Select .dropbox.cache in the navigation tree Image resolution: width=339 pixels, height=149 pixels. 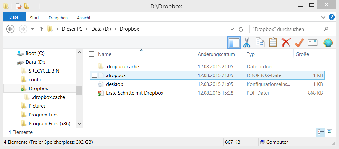click(x=48, y=97)
